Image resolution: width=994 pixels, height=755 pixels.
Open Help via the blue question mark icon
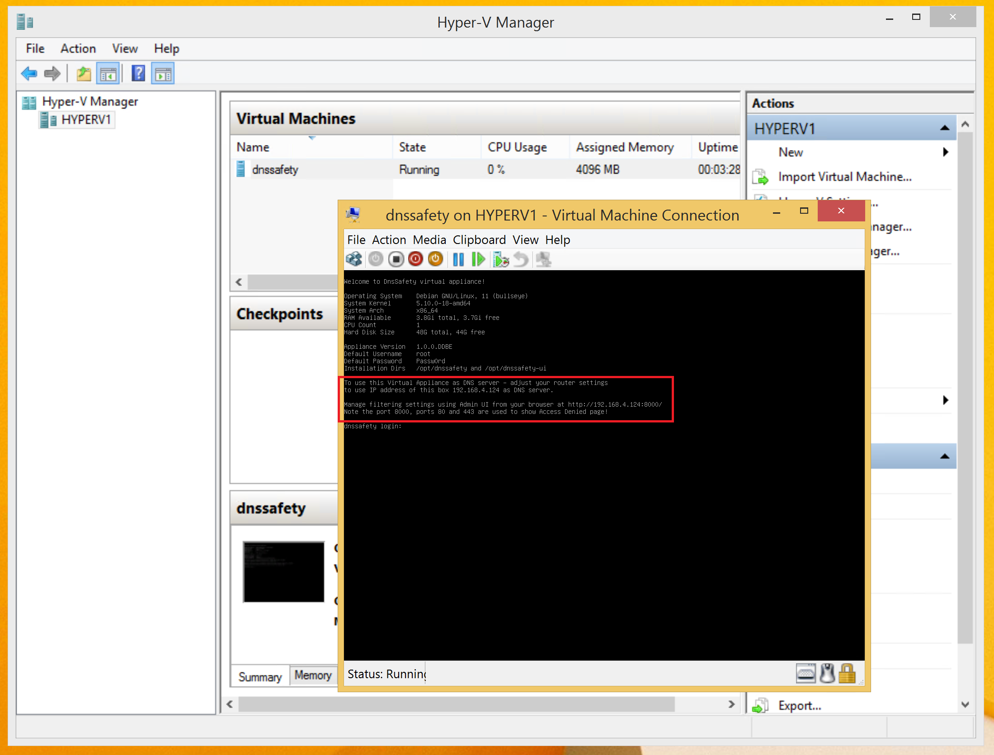click(138, 73)
